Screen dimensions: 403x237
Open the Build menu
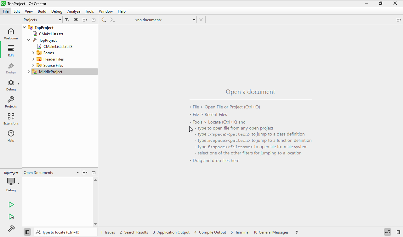(x=42, y=11)
